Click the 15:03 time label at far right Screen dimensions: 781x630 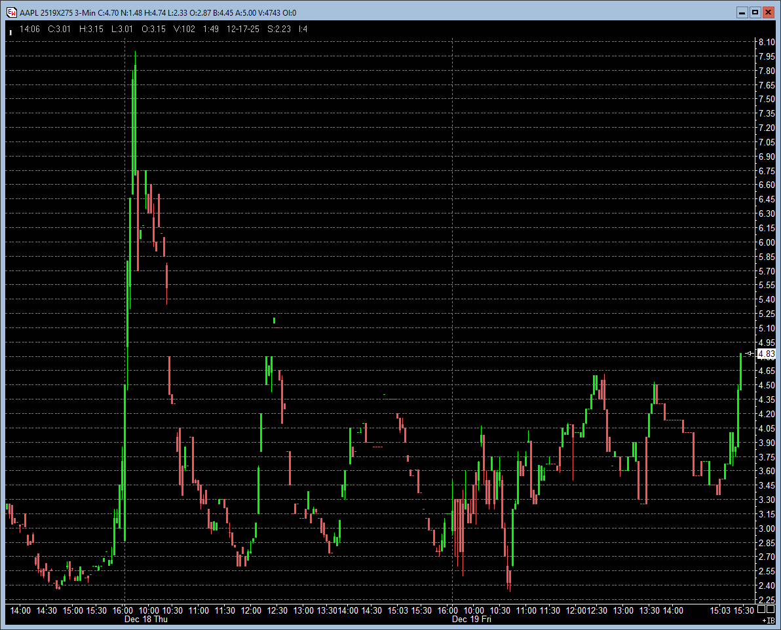tap(719, 610)
